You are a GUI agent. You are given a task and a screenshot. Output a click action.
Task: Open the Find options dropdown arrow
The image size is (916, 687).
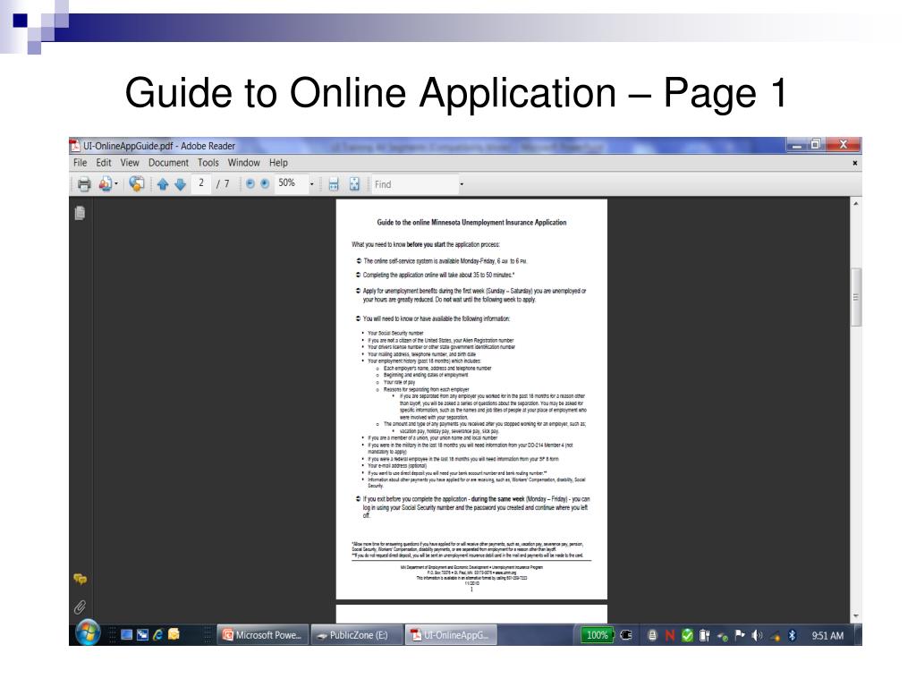[462, 184]
